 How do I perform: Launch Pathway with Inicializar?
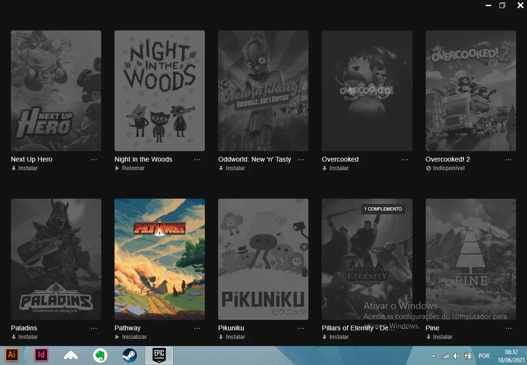click(x=131, y=337)
